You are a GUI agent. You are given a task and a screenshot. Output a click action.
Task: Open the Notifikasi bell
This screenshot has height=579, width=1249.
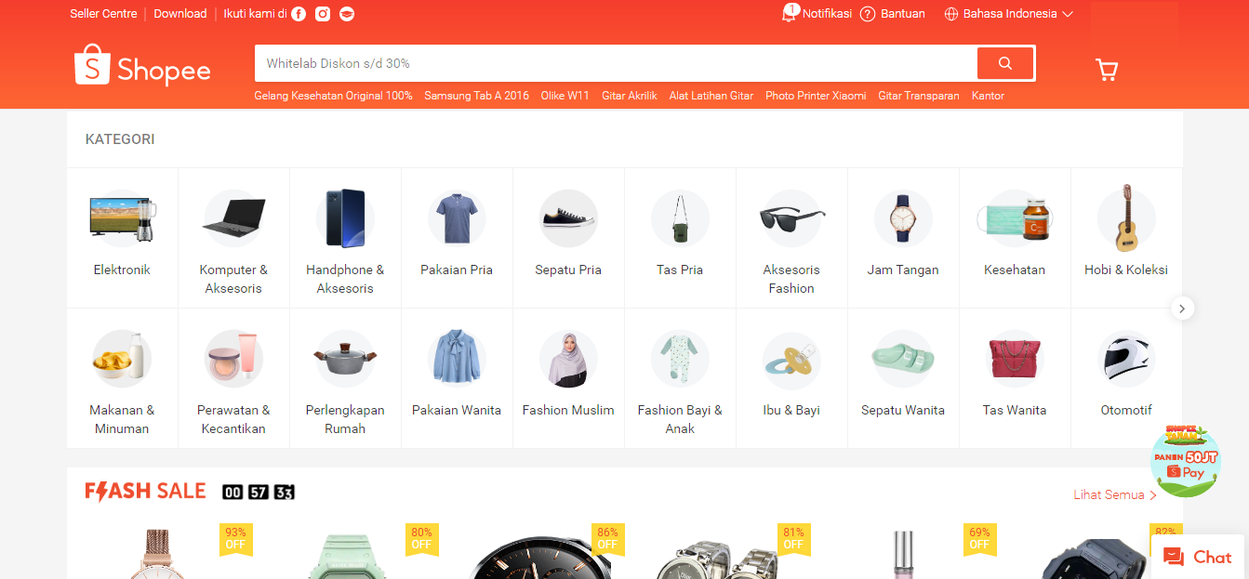point(817,14)
